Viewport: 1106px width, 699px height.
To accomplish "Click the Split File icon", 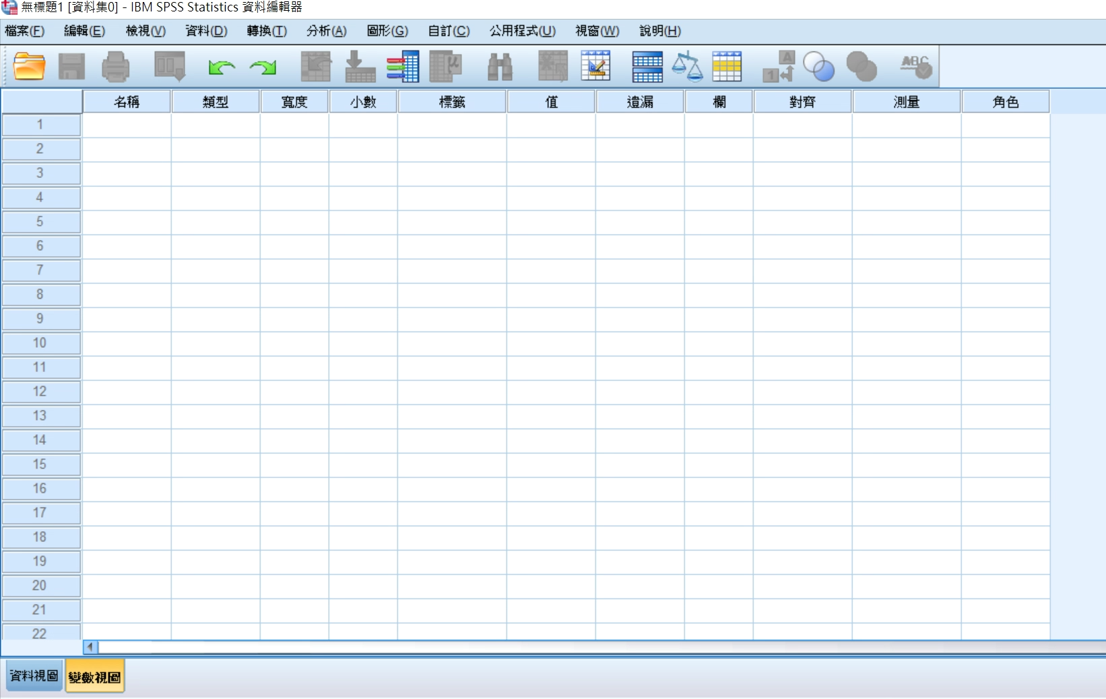I will click(x=647, y=67).
